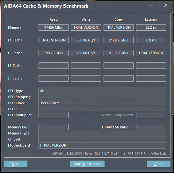Click the Copy column header
The image size is (174, 173).
(119, 20)
